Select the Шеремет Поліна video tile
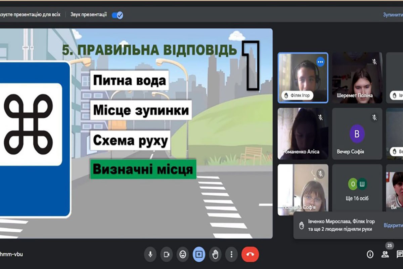This screenshot has height=269, width=403. (x=357, y=78)
